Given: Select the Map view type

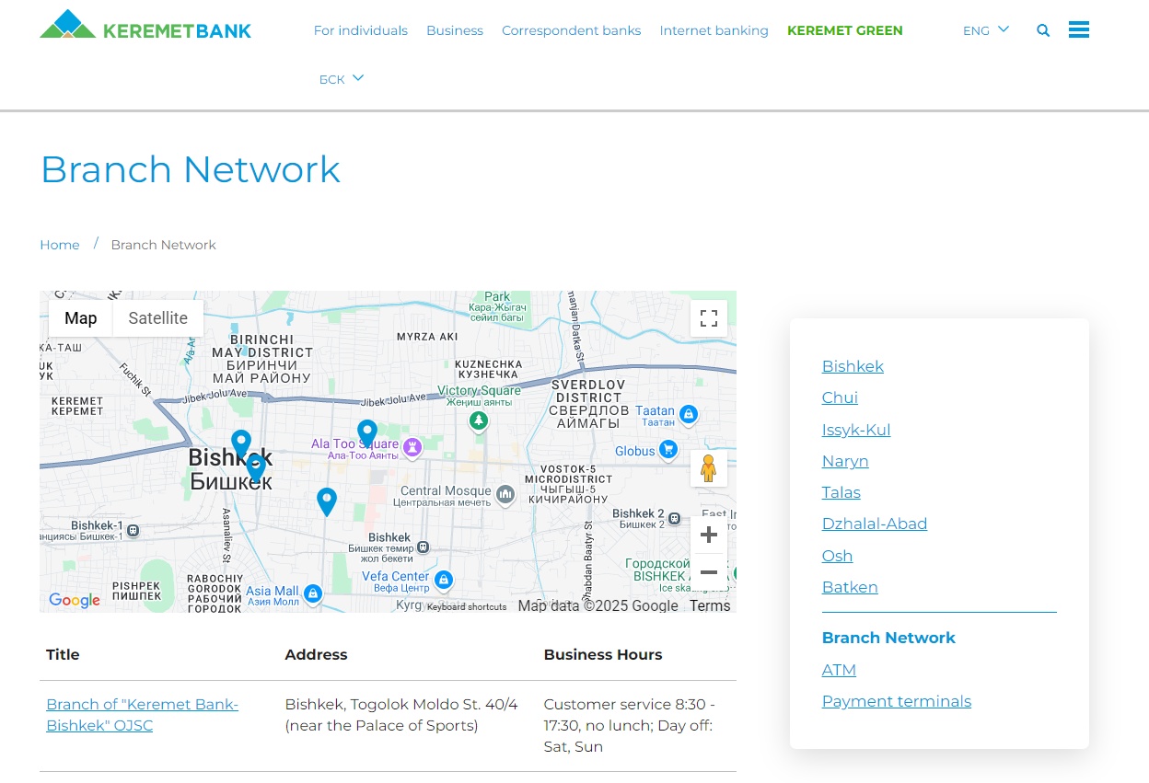Looking at the screenshot, I should tap(81, 318).
